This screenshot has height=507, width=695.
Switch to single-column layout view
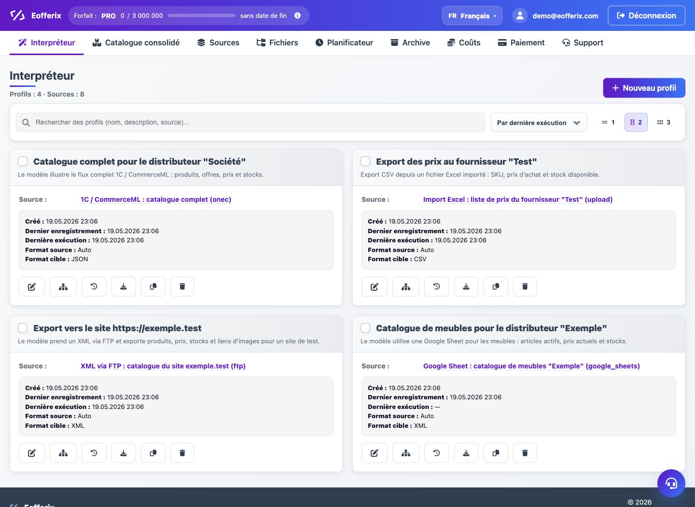click(x=608, y=122)
